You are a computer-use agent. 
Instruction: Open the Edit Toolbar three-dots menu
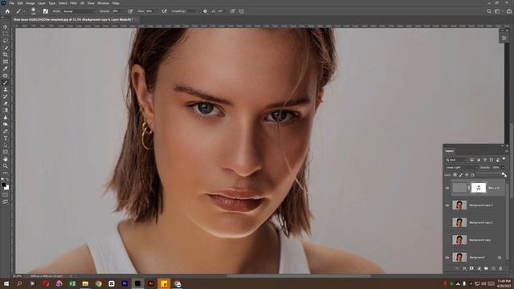6,173
